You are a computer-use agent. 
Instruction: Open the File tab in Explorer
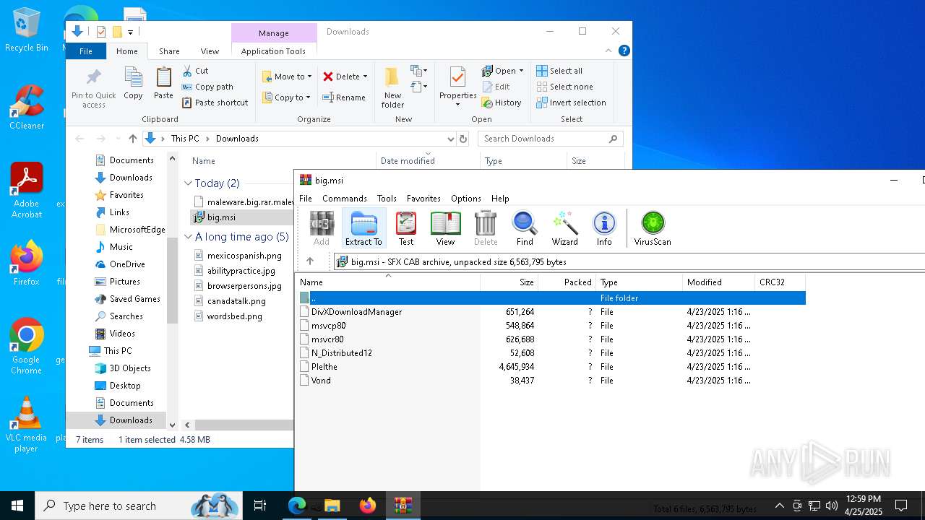[86, 51]
